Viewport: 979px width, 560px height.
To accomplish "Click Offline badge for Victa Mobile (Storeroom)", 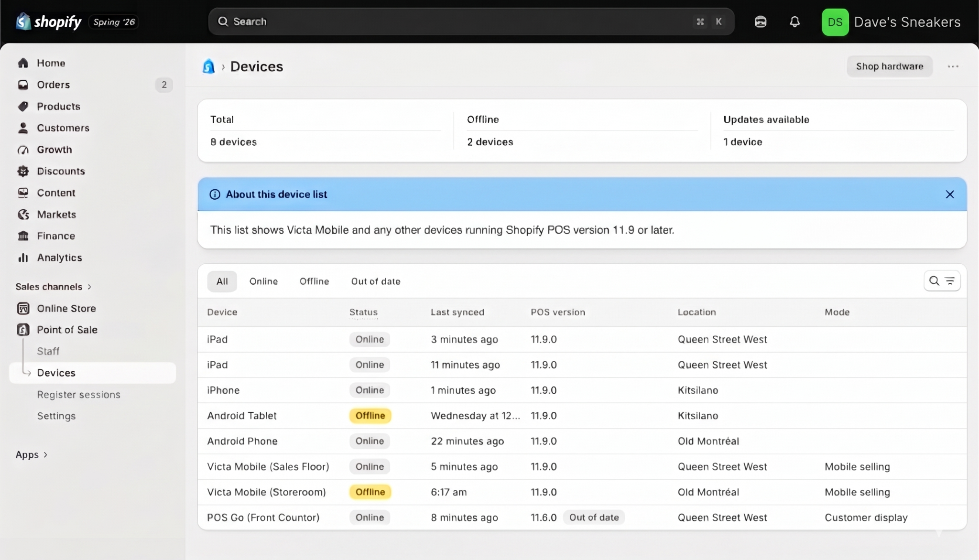I will click(x=370, y=492).
